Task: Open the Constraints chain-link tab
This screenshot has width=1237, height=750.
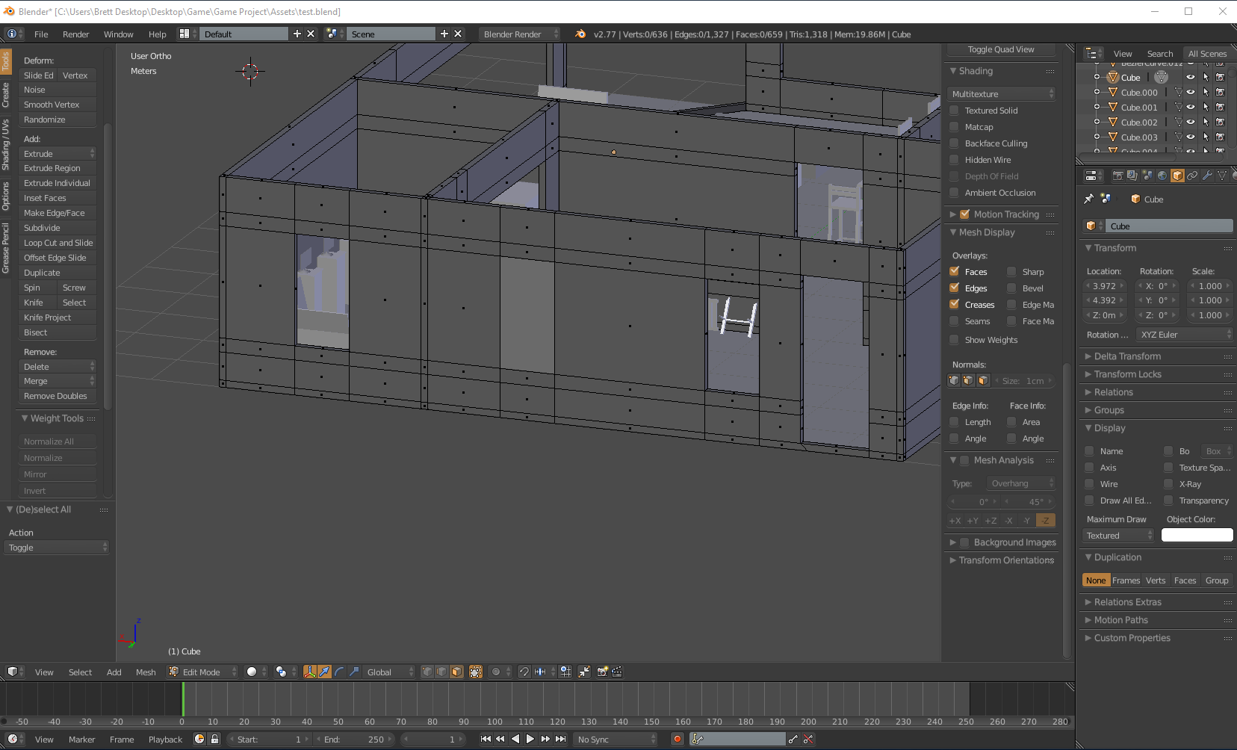Action: tap(1192, 176)
